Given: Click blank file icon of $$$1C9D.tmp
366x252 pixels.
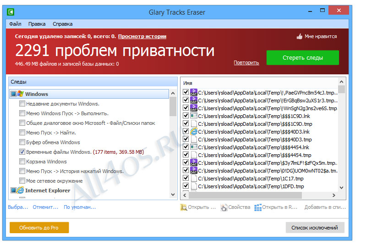Looking at the screenshot, I should 194,124.
